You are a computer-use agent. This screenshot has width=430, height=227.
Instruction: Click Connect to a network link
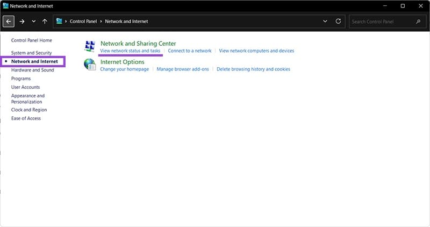click(x=189, y=51)
